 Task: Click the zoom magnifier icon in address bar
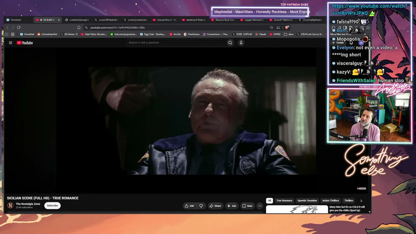coord(271,28)
